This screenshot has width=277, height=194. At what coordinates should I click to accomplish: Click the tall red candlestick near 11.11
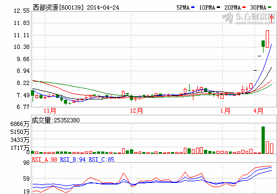coord(267,39)
